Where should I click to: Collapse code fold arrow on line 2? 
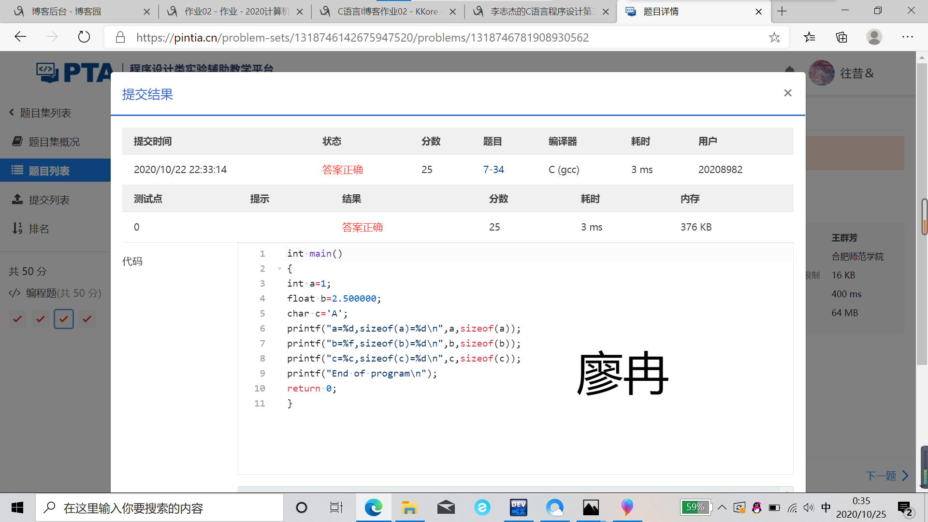click(279, 269)
